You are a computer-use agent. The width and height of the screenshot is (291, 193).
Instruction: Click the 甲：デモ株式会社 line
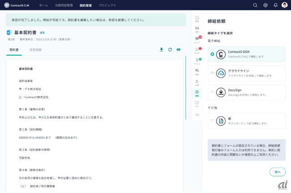[x=30, y=89]
